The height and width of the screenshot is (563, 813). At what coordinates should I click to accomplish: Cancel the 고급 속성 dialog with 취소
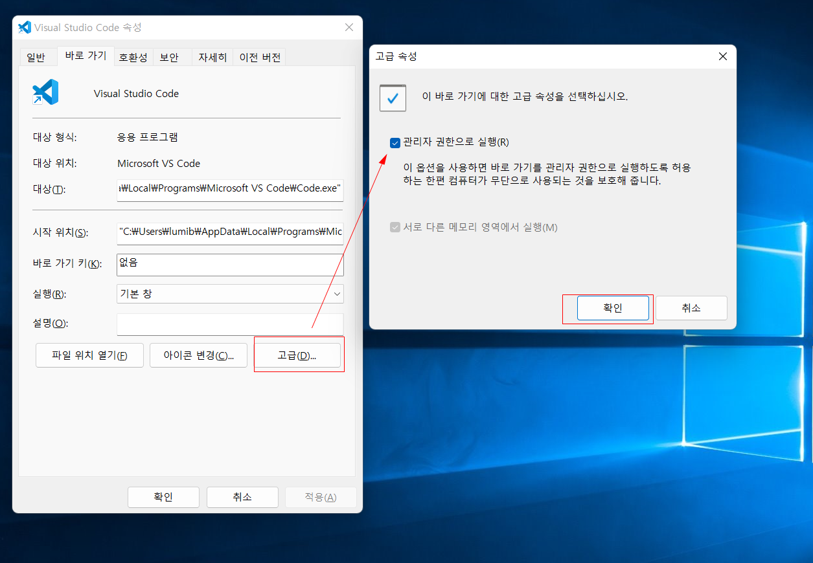click(x=691, y=308)
